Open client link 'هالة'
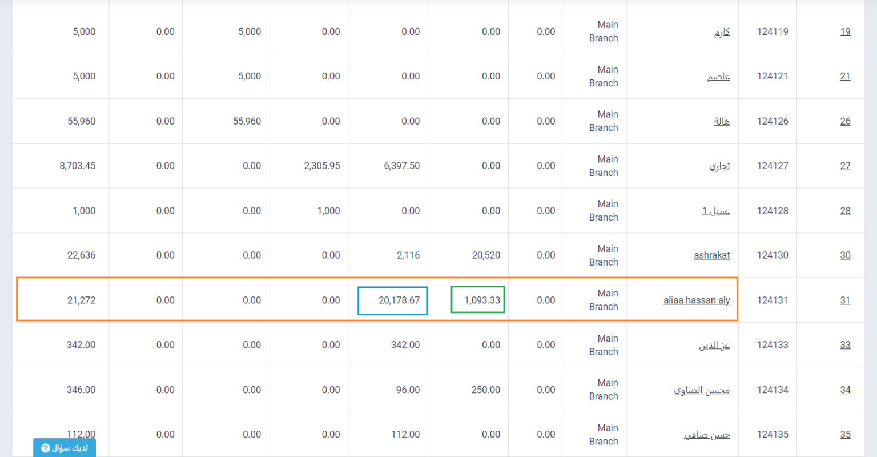The width and height of the screenshot is (877, 457). pos(722,121)
